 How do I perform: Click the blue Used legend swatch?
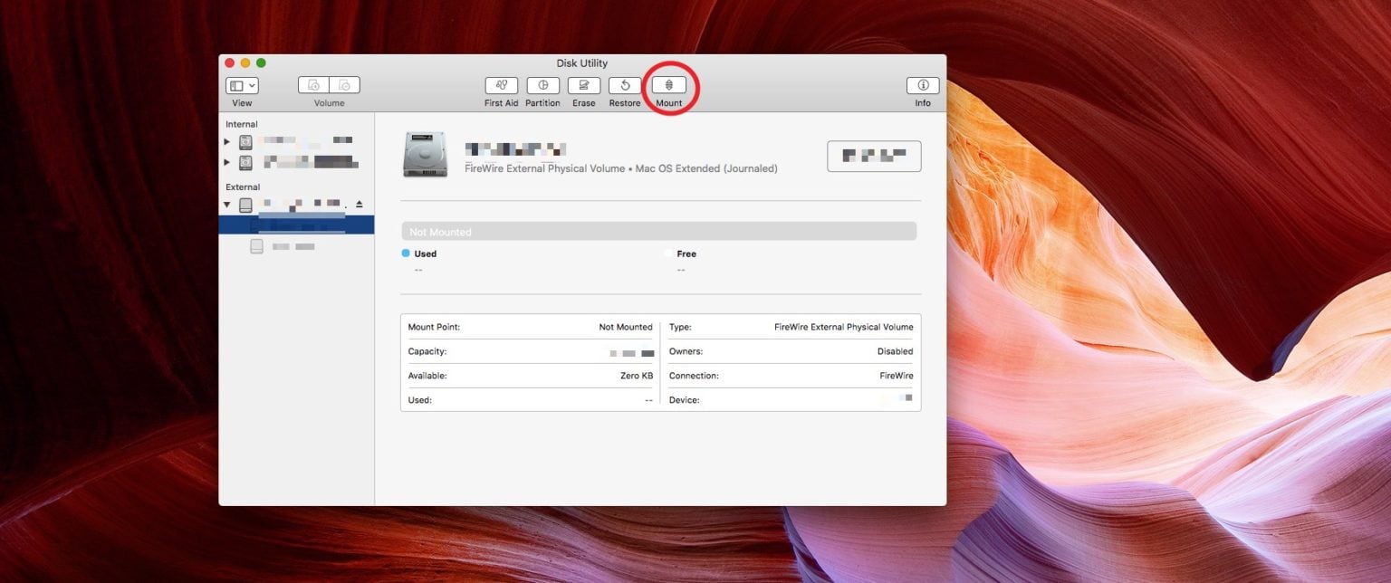pyautogui.click(x=405, y=253)
